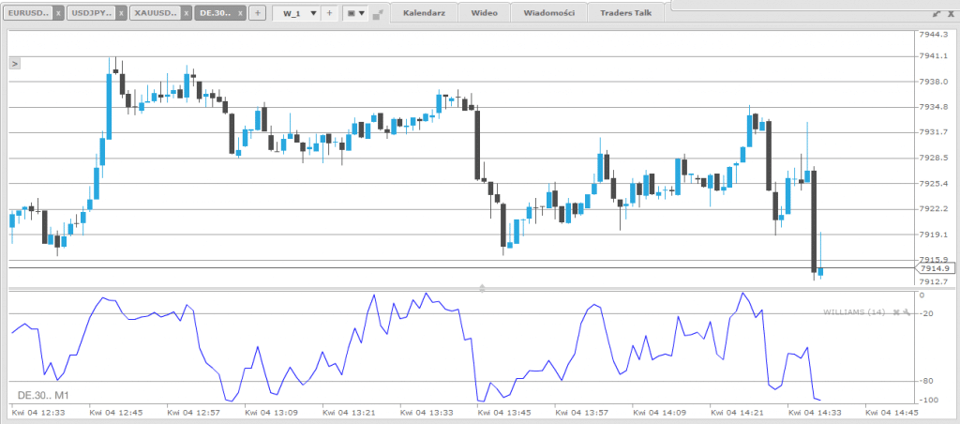
Task: Expand the chart side panel arrow
Action: 14,63
